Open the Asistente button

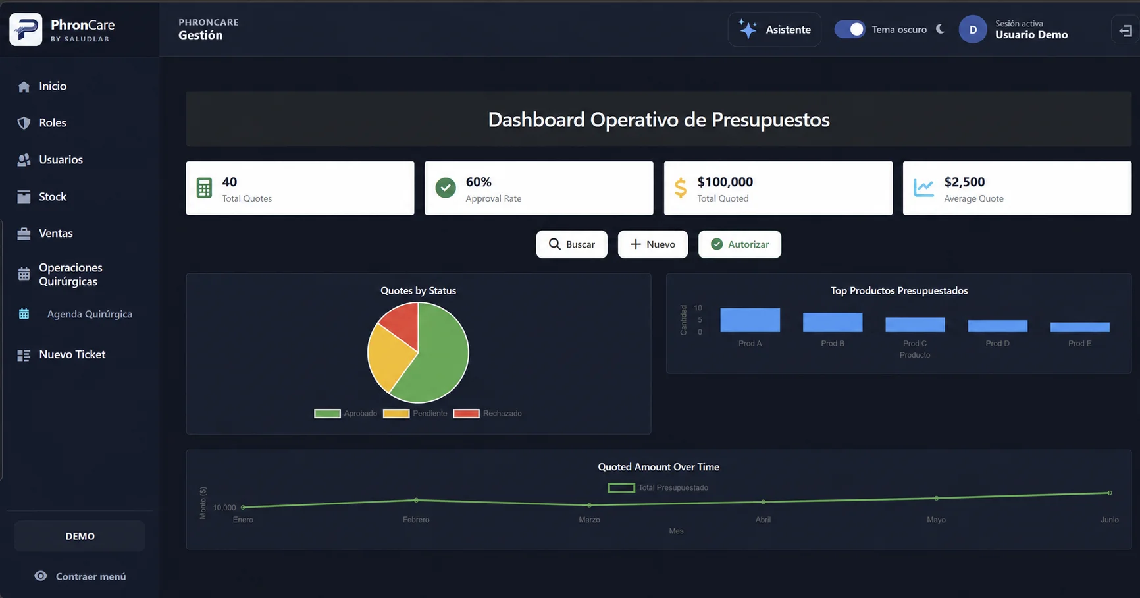point(775,30)
